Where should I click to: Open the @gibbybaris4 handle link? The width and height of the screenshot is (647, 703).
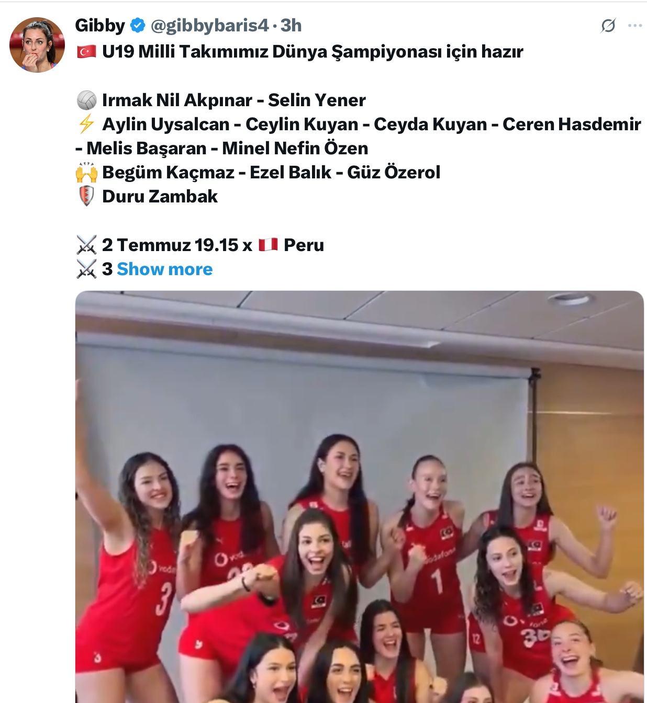point(209,25)
